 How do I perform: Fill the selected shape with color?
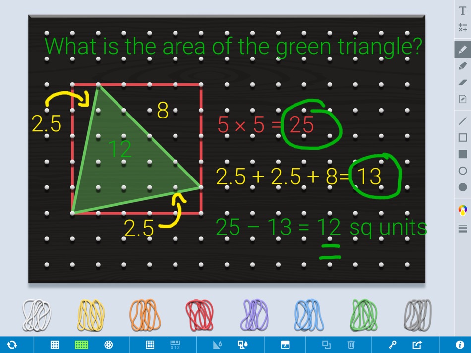[x=217, y=345]
